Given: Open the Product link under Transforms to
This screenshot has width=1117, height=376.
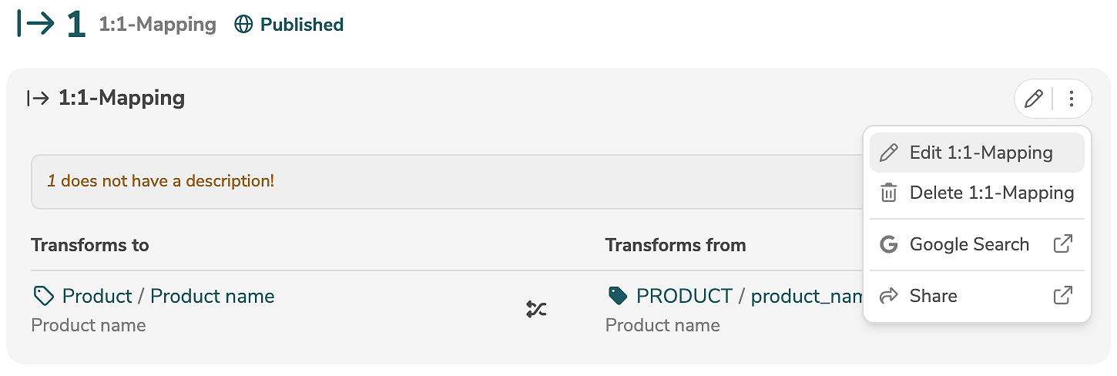Looking at the screenshot, I should 97,296.
